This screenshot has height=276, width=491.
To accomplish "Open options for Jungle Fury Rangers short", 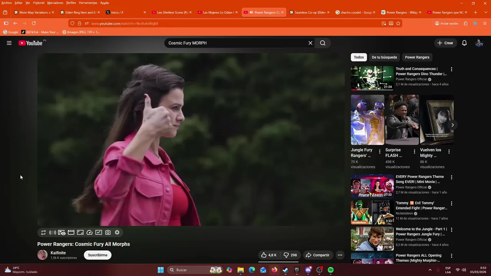I will pyautogui.click(x=380, y=152).
